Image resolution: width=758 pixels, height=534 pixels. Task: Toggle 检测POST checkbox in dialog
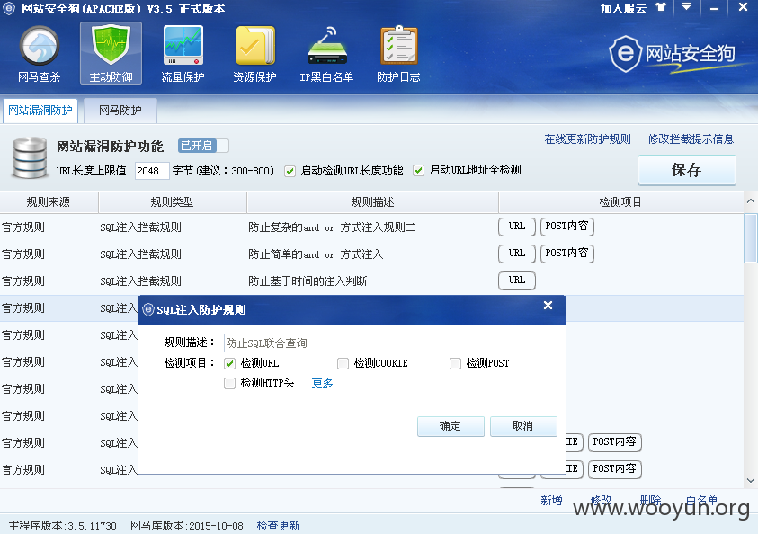(x=455, y=363)
